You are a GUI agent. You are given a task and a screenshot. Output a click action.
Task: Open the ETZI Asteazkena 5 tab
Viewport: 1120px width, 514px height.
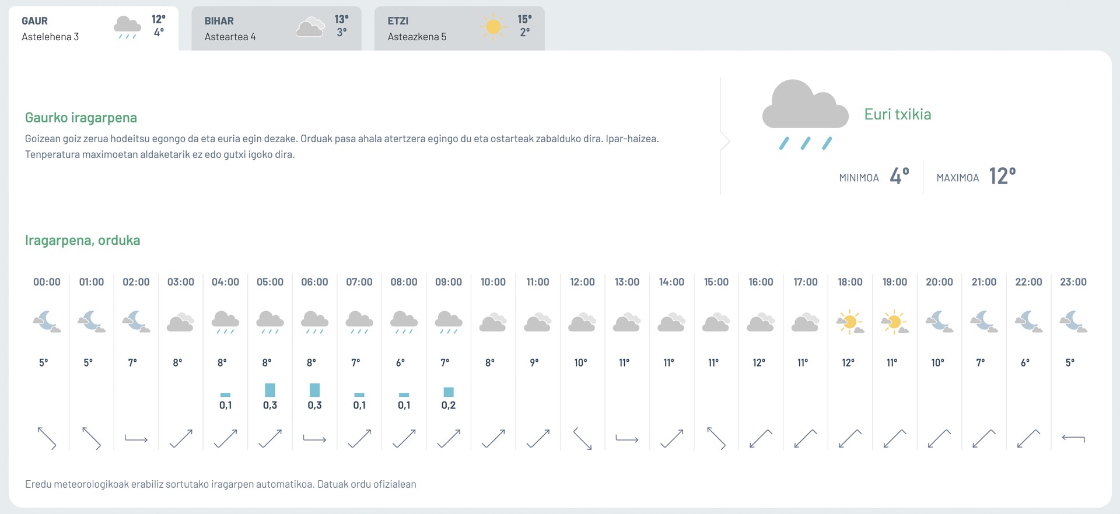click(x=460, y=29)
